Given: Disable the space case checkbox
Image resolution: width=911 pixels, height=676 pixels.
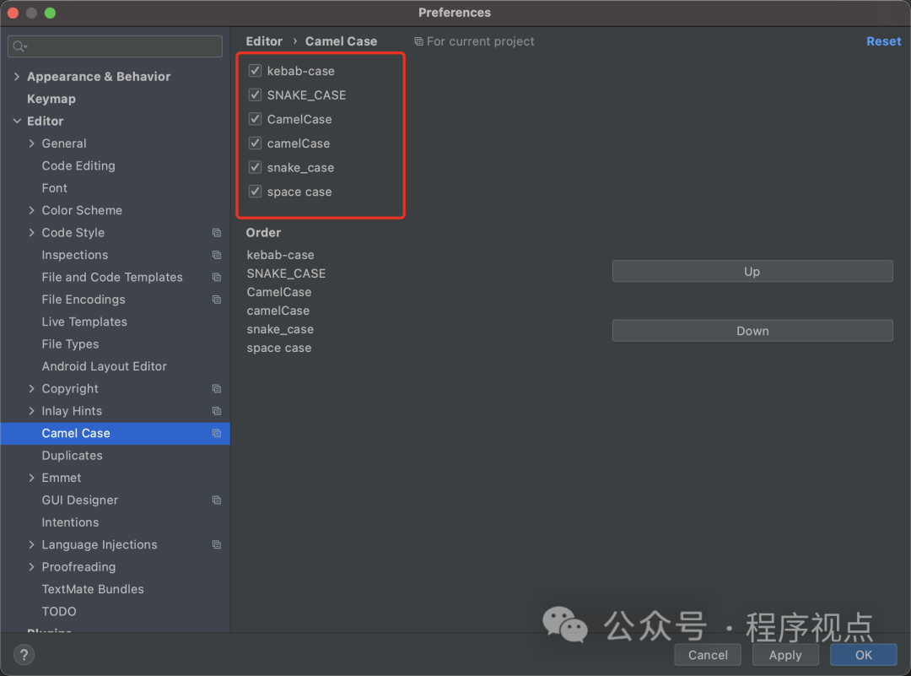Looking at the screenshot, I should click(x=255, y=192).
